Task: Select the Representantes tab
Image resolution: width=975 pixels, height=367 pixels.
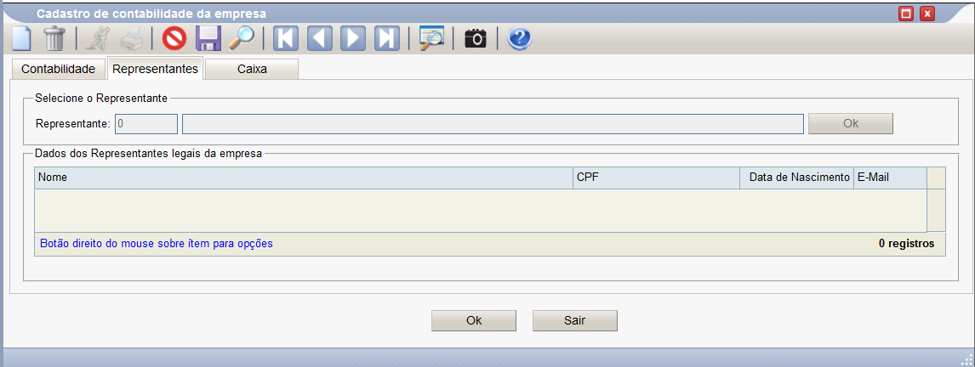Action: pos(156,68)
